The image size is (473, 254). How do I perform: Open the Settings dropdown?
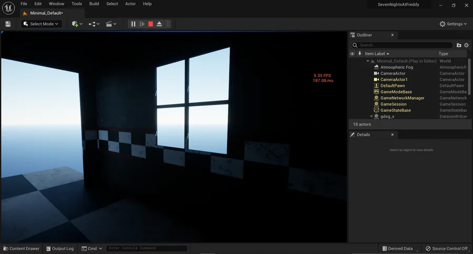pyautogui.click(x=453, y=24)
